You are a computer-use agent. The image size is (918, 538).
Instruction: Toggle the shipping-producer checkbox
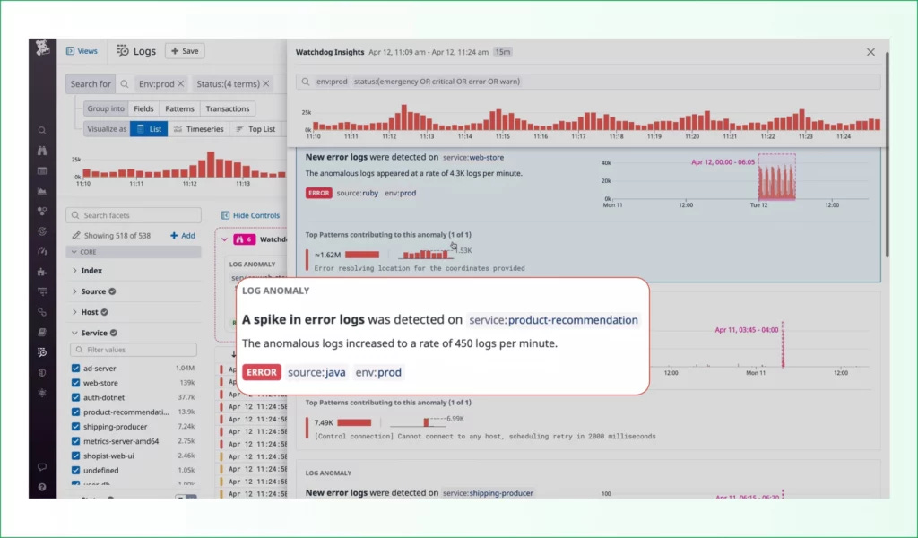pos(75,426)
